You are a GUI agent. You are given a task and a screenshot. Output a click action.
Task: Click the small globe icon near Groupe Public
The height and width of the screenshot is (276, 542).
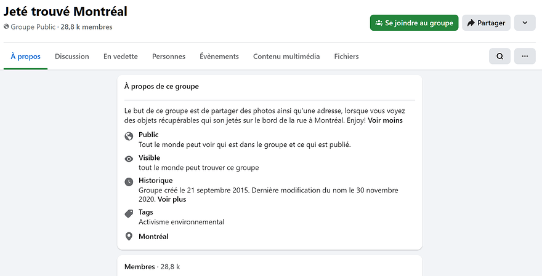point(6,26)
